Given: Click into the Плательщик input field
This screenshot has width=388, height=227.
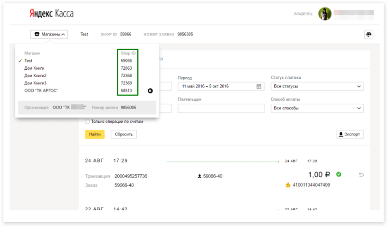Looking at the screenshot, I should (221, 109).
